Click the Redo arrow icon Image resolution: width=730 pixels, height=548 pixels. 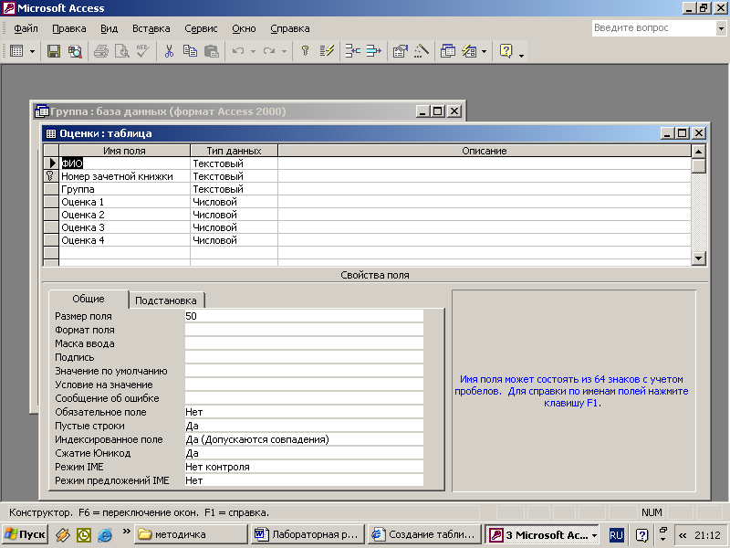pyautogui.click(x=268, y=51)
